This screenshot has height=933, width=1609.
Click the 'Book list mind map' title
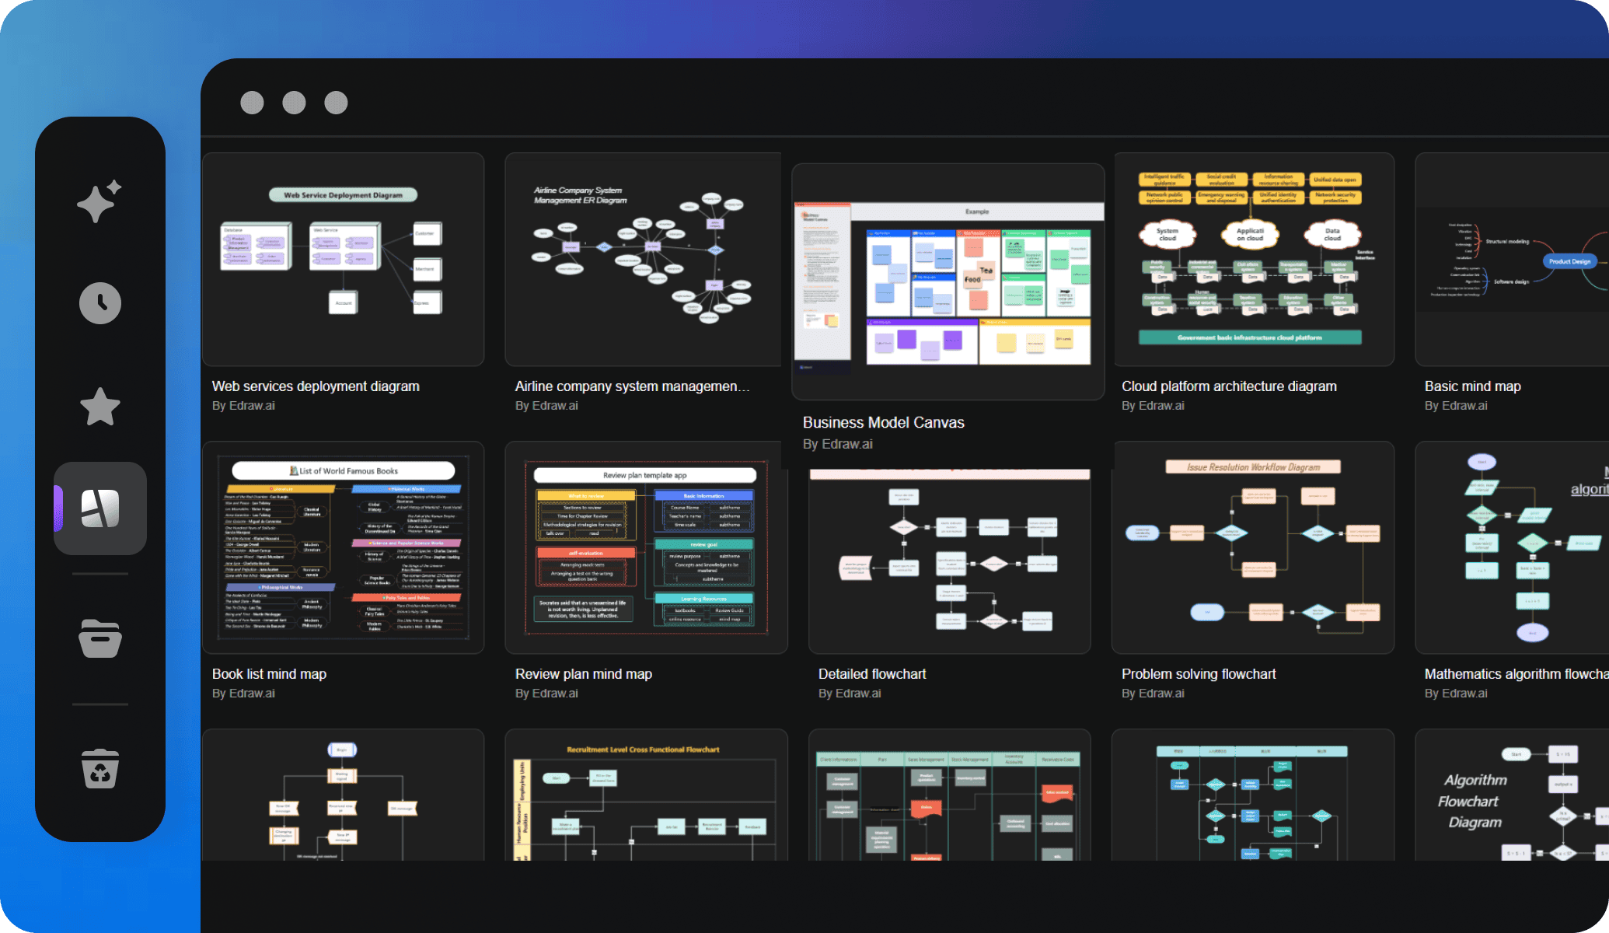(x=269, y=674)
